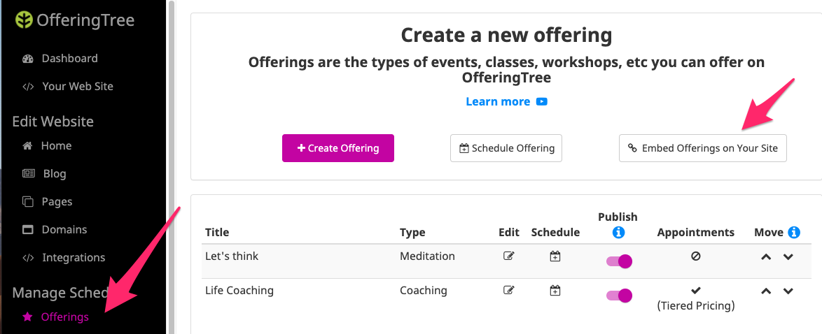Move Let's think offering down

point(788,256)
